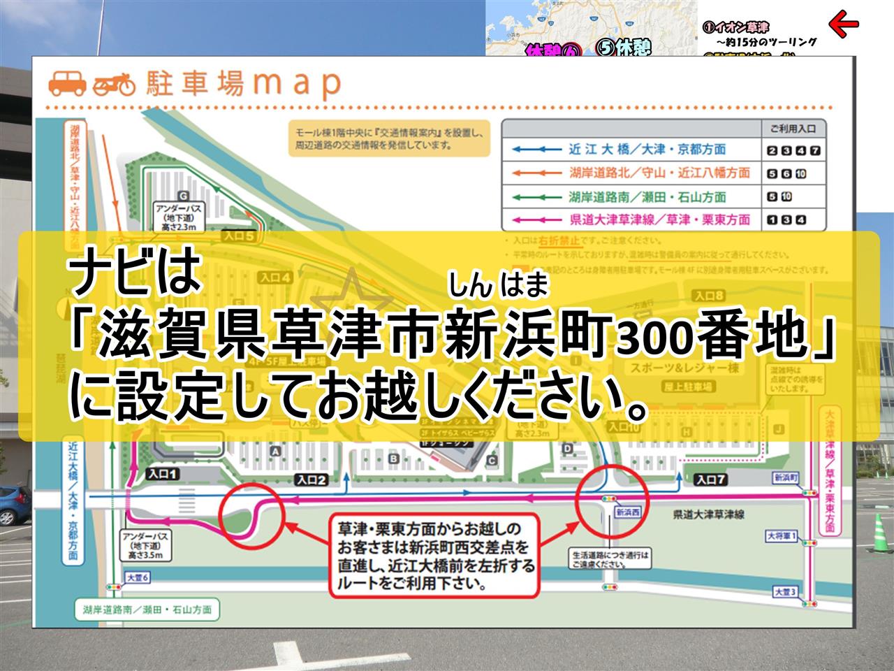Image resolution: width=894 pixels, height=671 pixels.
Task: Click the '入口2' entrance label on map
Action: (x=312, y=479)
